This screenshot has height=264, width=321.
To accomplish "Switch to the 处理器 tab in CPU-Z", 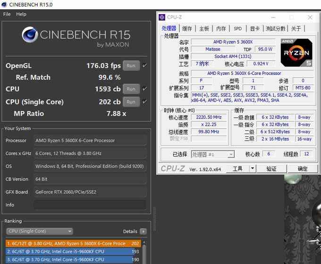I will [169, 28].
